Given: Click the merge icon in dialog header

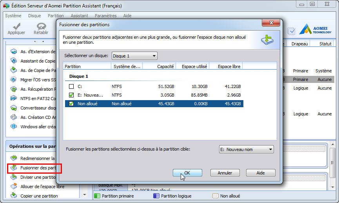Looking at the screenshot, I should [x=267, y=40].
